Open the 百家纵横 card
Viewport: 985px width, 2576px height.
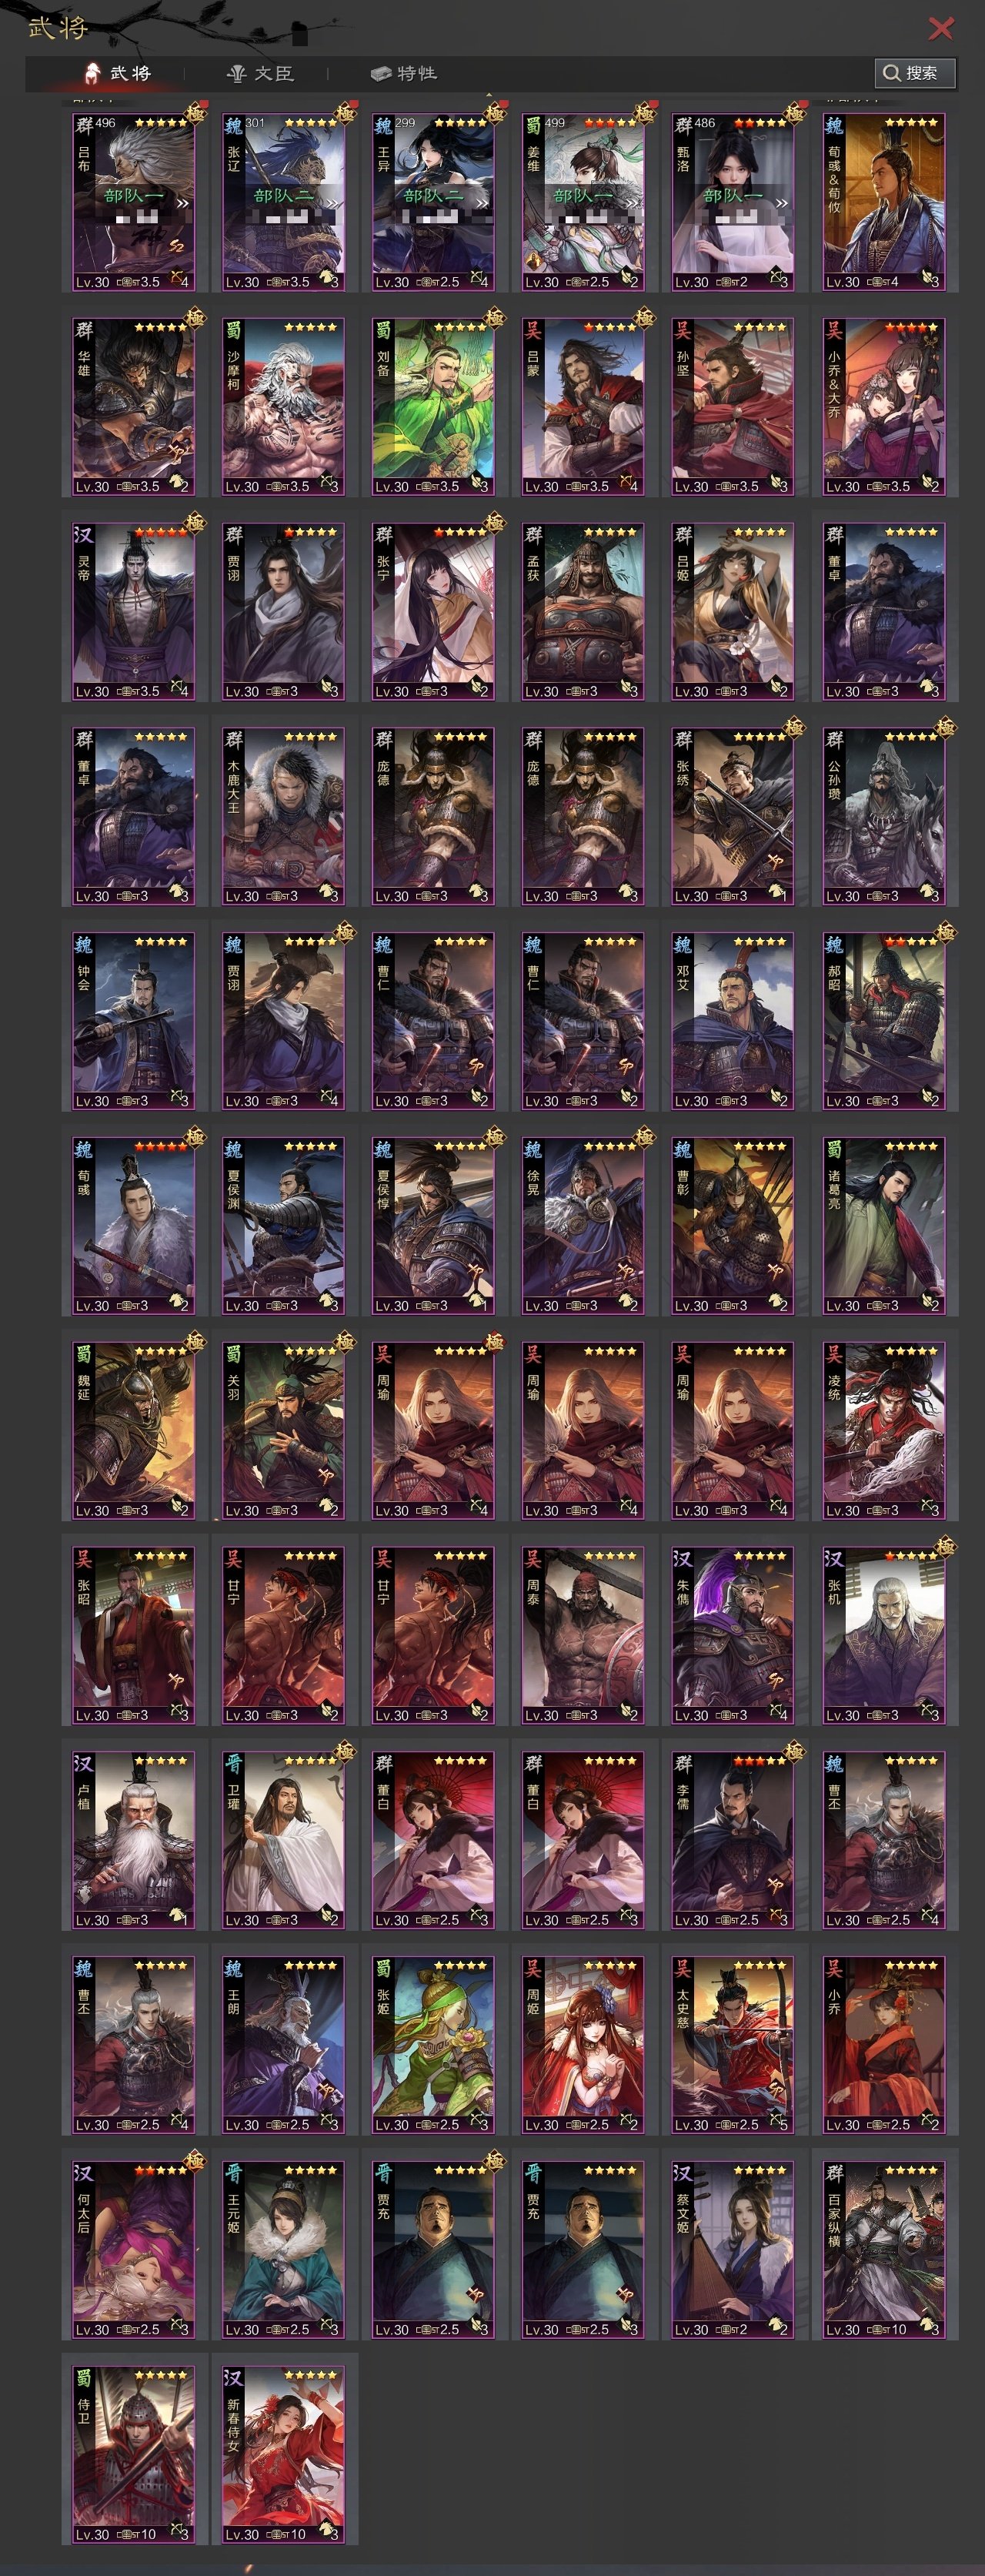pyautogui.click(x=884, y=2249)
